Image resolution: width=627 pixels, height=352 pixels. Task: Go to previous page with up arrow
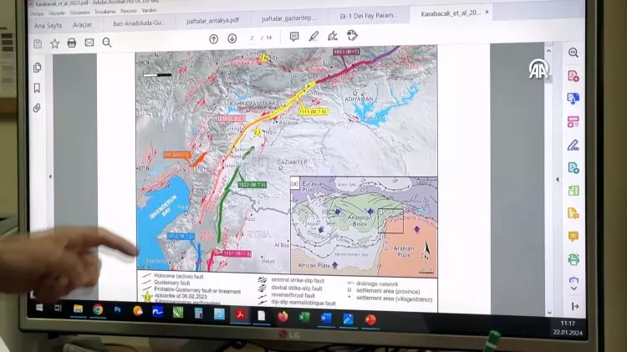(x=213, y=38)
